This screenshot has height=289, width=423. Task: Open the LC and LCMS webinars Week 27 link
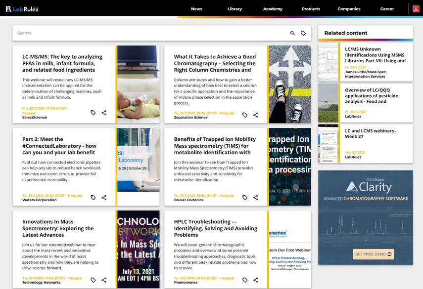tap(371, 133)
